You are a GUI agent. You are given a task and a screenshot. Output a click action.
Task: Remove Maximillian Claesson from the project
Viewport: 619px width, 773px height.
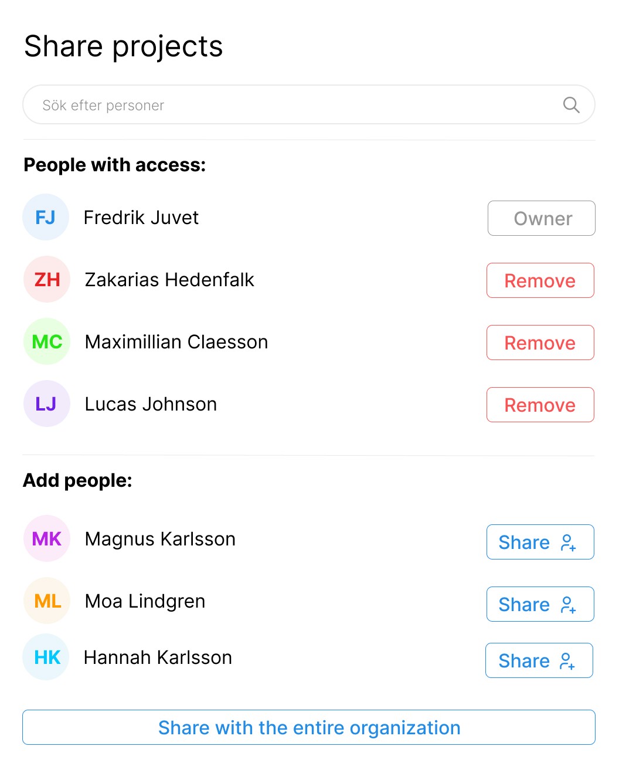tap(540, 343)
